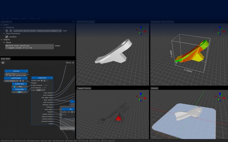The image size is (228, 142).
Task: Click the Inspect Mesh node status dot
Action: (52, 78)
